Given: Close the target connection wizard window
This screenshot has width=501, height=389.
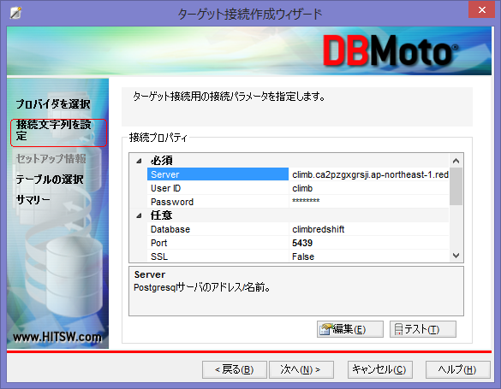Looking at the screenshot, I should coord(482,9).
